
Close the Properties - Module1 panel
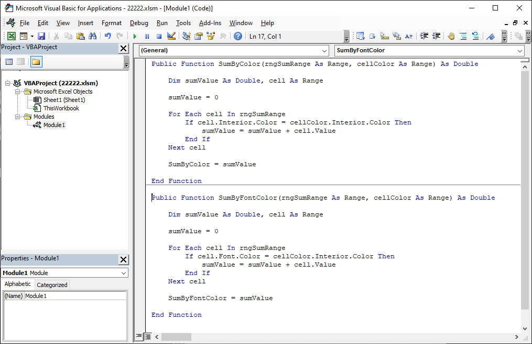click(123, 259)
